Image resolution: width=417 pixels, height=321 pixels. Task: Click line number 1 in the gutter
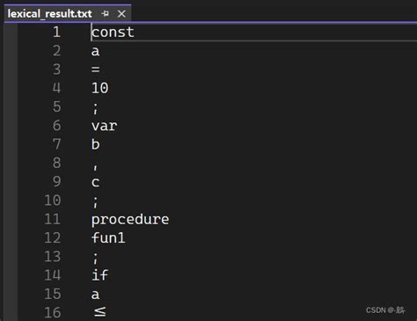coord(56,32)
